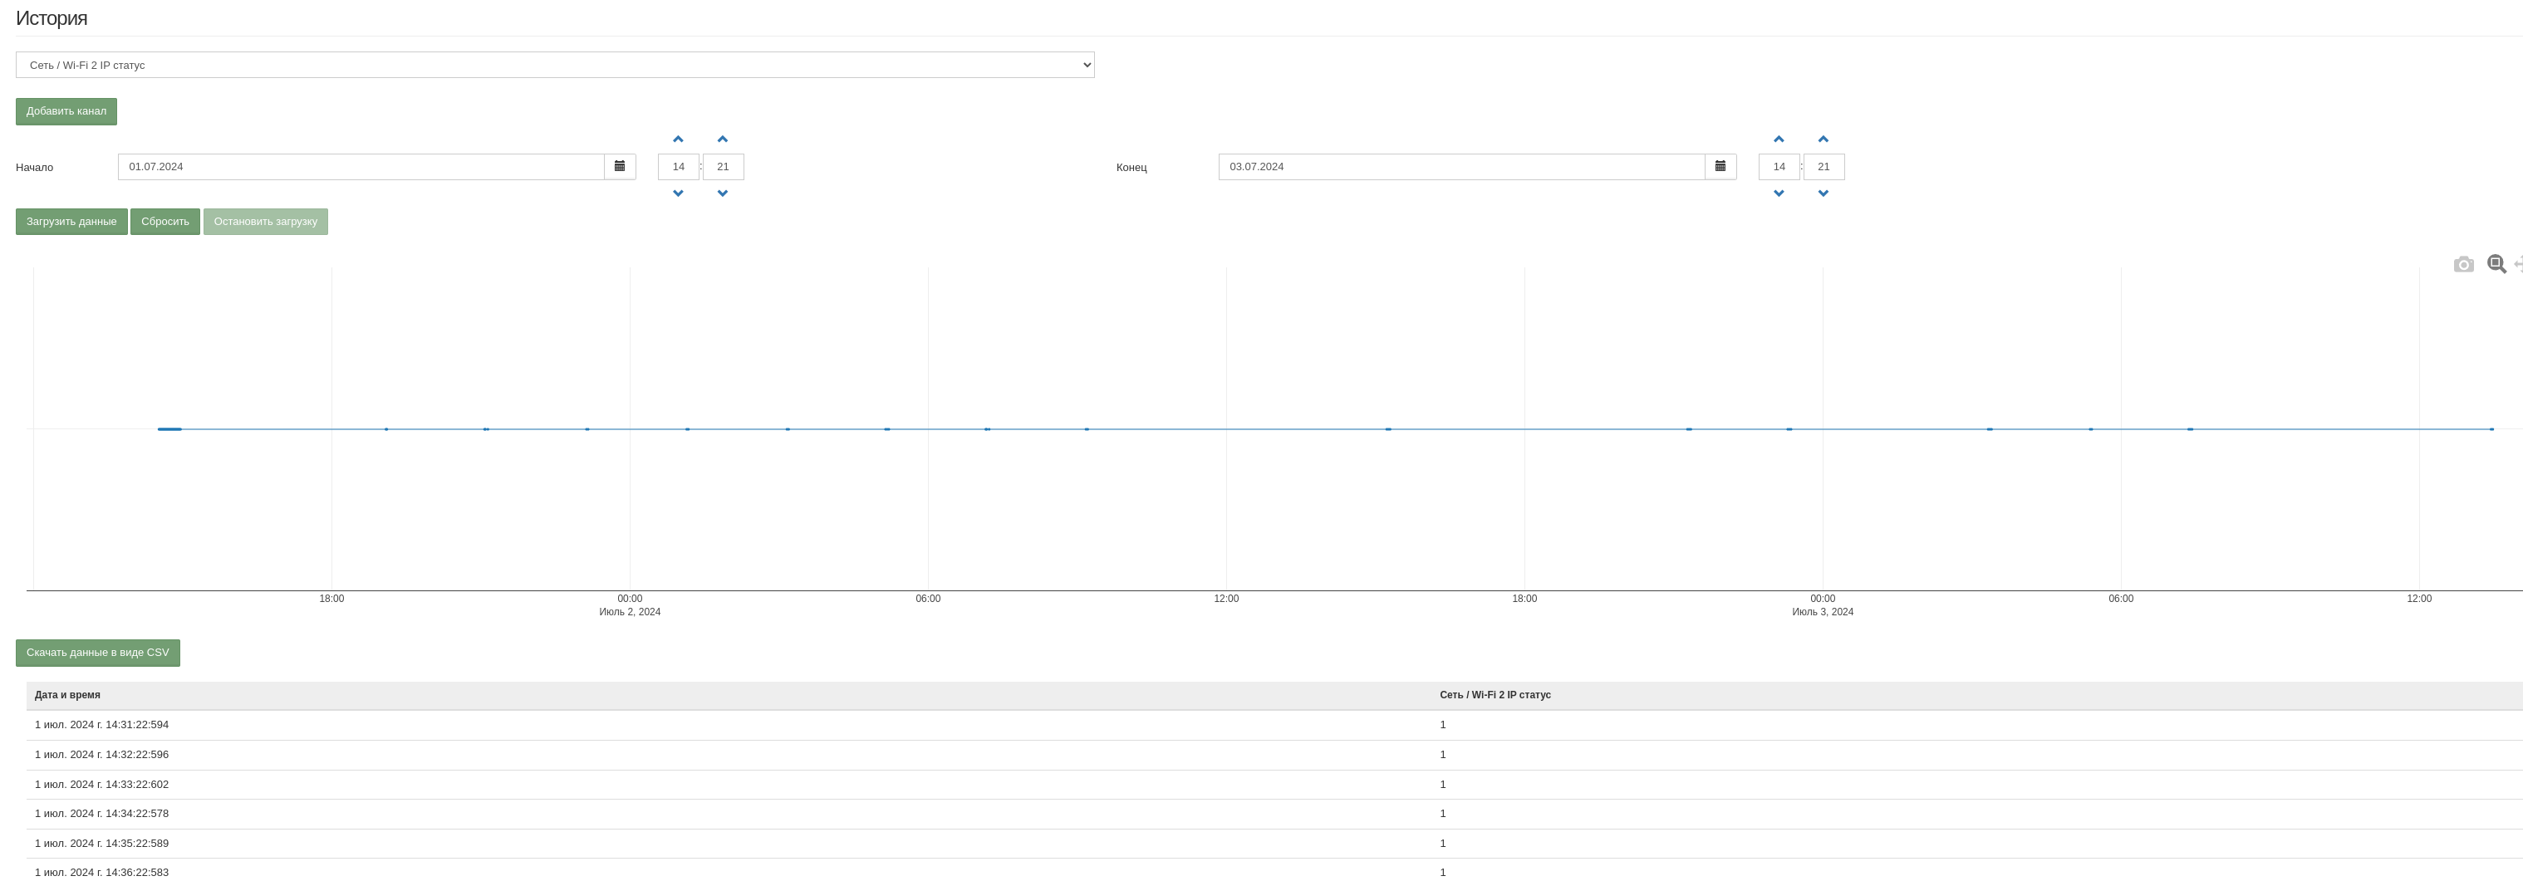Decrease the end time hour

point(1779,193)
